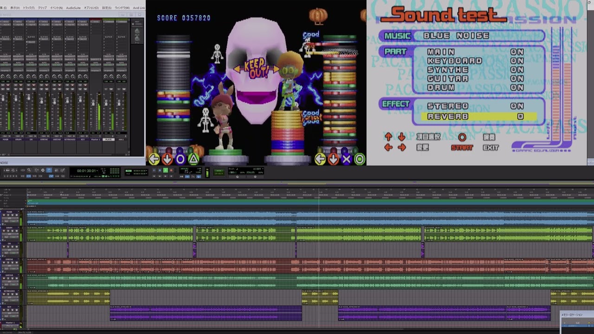Image resolution: width=594 pixels, height=334 pixels.
Task: Select the Scrubber tool in edit toolbar
Action: pos(56,170)
